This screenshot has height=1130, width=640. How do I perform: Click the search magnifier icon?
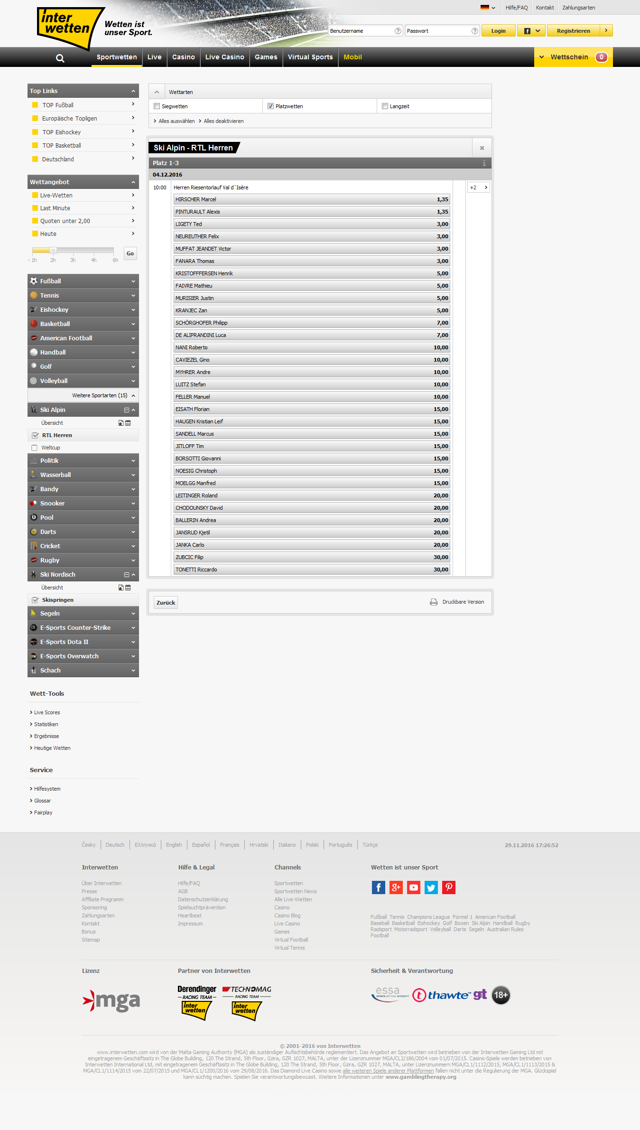pos(60,58)
